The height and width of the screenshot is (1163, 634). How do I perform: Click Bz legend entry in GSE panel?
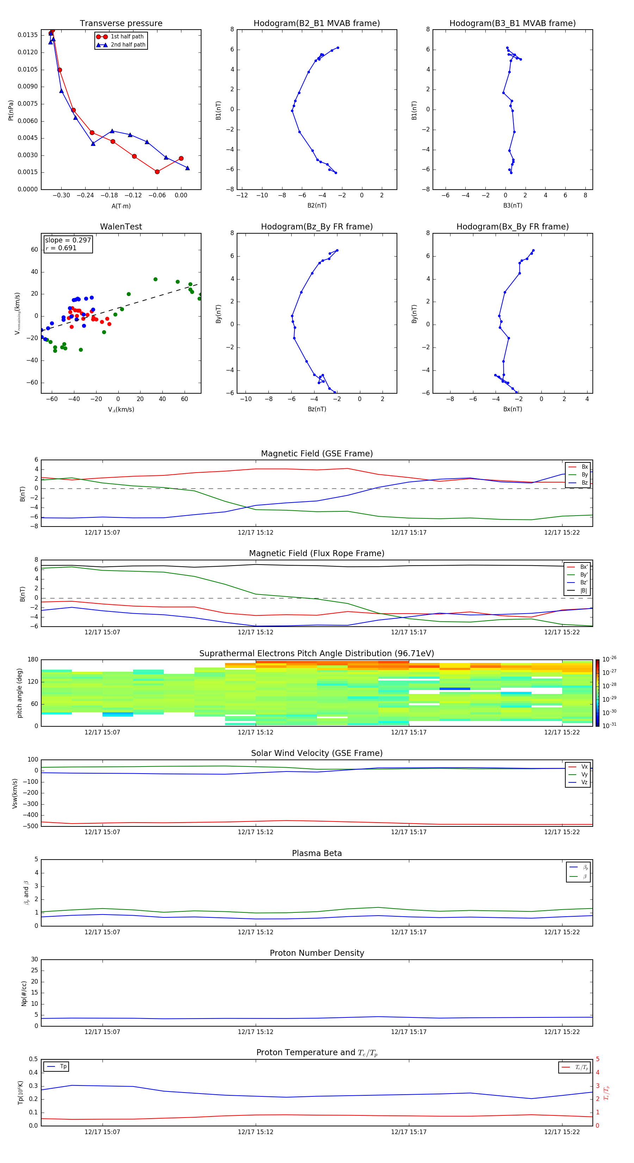click(x=578, y=482)
